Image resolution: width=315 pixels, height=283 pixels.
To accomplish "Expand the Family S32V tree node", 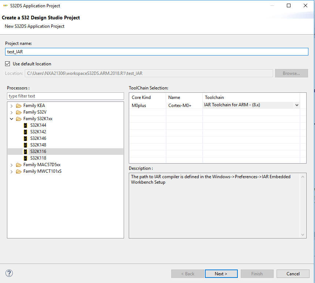I will 11,112.
